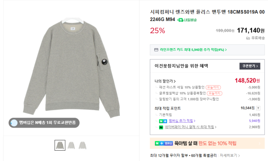Open the 멤버십 추가 적립 link
268x161 pixels.
coord(182,121)
